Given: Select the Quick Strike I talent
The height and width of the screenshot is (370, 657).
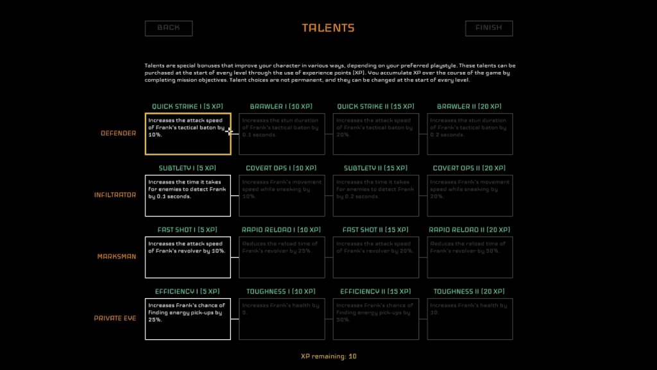Looking at the screenshot, I should coord(188,134).
